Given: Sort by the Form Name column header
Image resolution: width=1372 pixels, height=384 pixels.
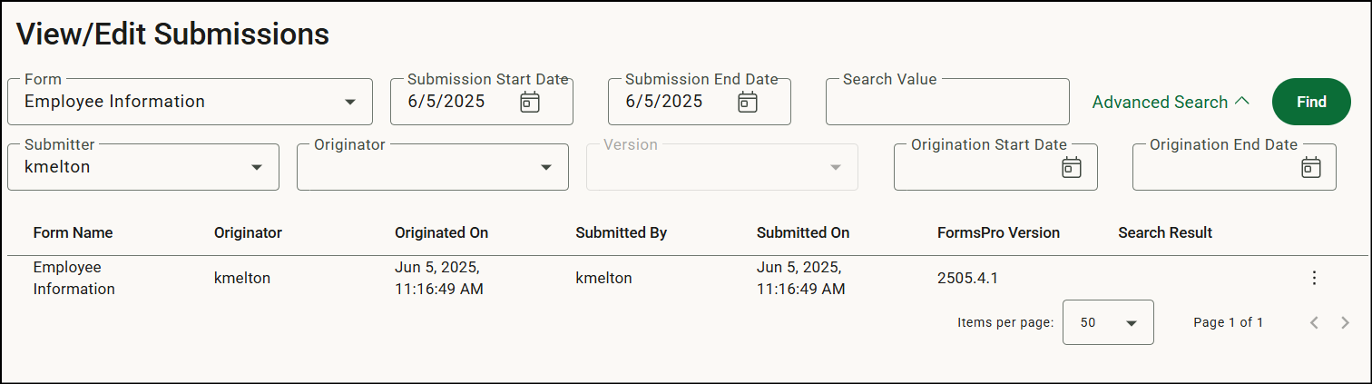Looking at the screenshot, I should coord(73,232).
